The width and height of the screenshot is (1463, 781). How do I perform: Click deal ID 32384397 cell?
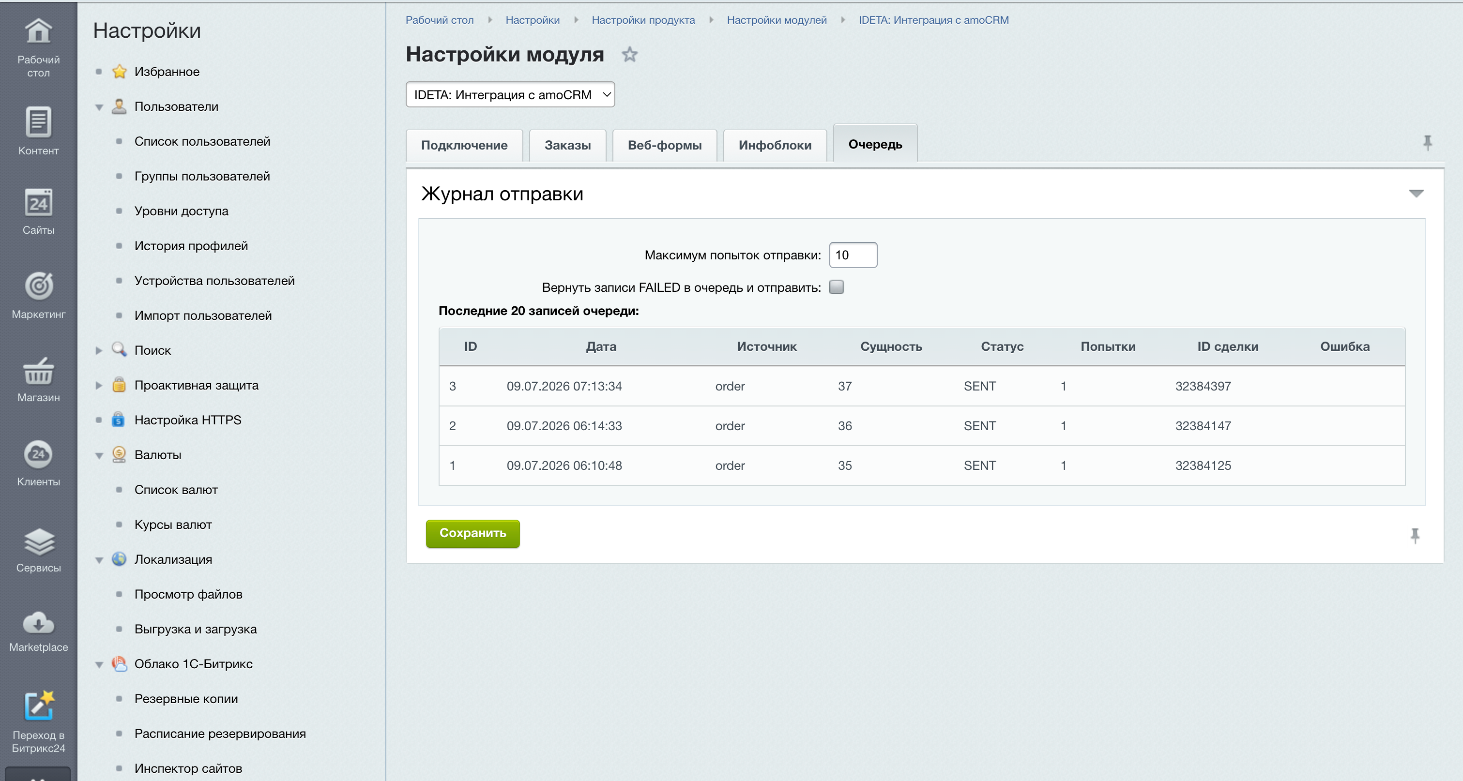[1203, 386]
